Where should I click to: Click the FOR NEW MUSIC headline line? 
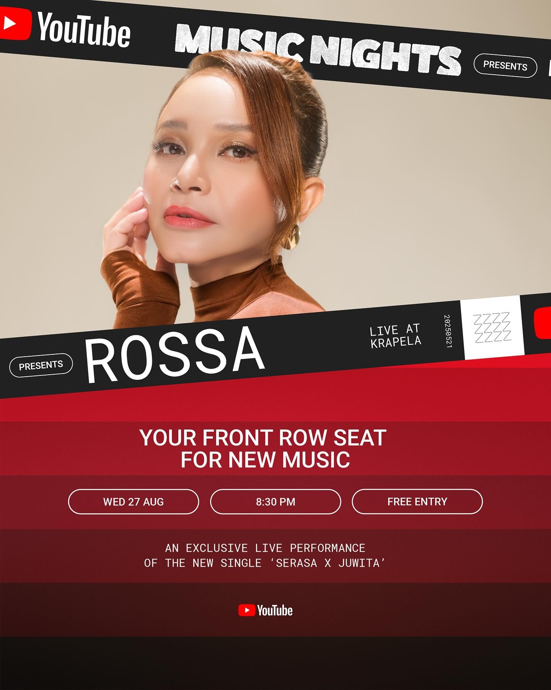[265, 460]
